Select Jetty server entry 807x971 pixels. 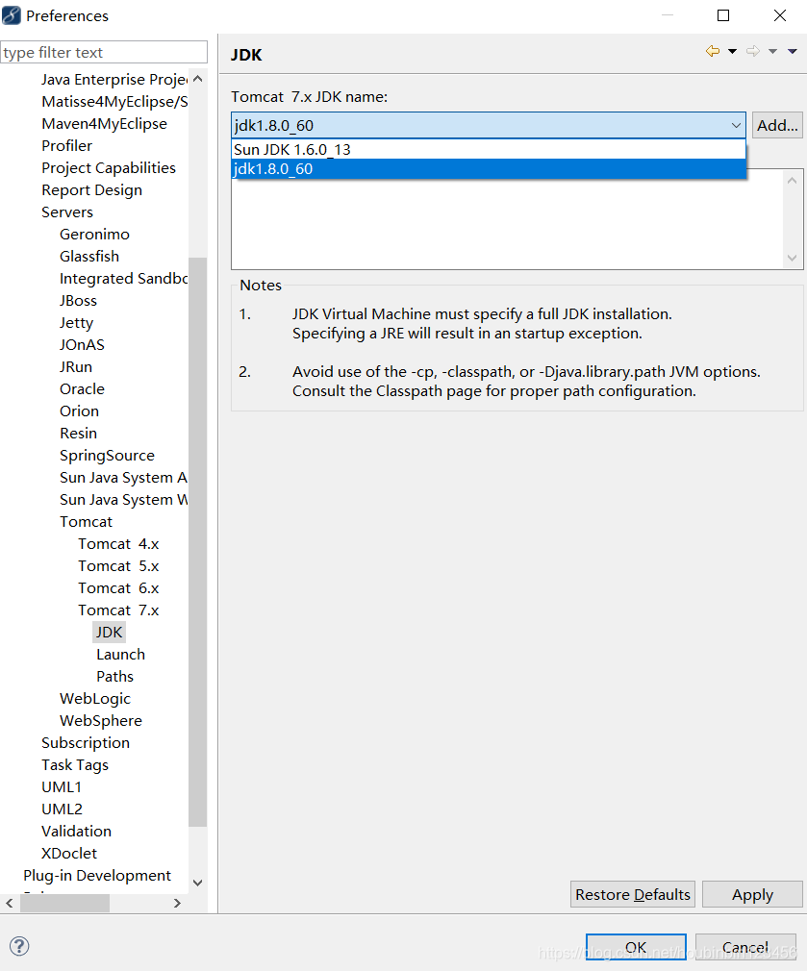pos(76,323)
